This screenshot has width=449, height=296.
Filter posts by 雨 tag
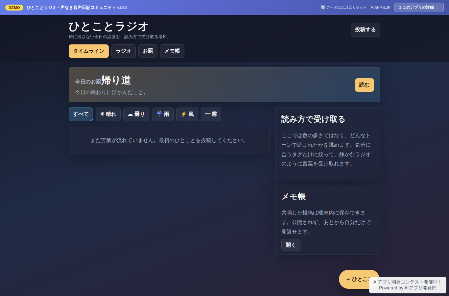pos(163,114)
